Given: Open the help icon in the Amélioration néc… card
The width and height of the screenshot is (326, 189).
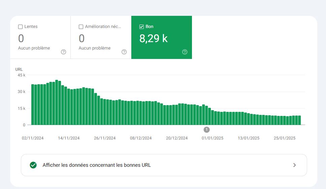Looking at the screenshot, I should coord(124,52).
